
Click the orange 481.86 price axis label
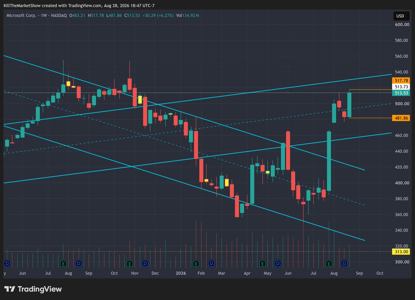click(x=401, y=118)
